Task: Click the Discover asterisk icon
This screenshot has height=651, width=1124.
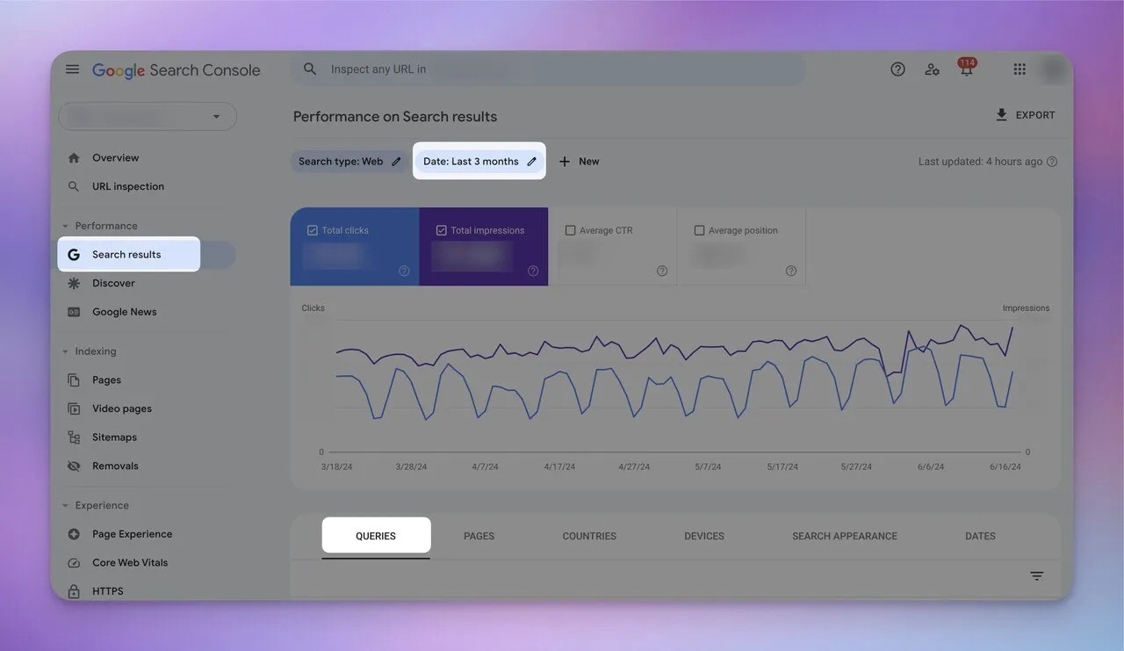Action: (74, 283)
